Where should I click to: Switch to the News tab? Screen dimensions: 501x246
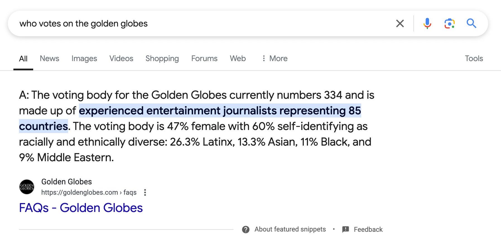point(49,59)
